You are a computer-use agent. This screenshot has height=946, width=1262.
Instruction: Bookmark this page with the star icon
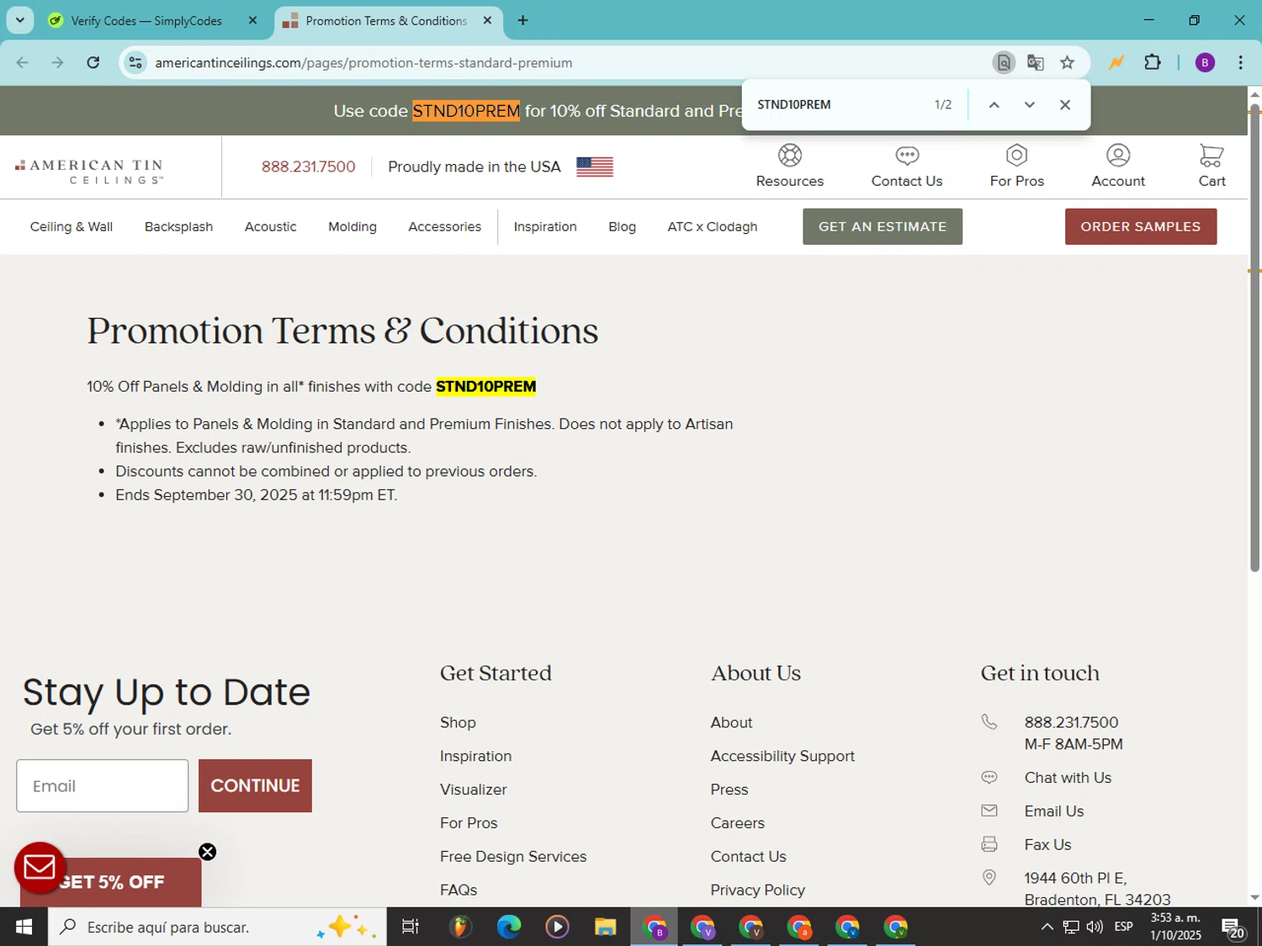pyautogui.click(x=1067, y=62)
